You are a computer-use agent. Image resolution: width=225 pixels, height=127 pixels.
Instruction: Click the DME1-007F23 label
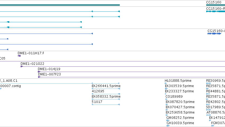(x=49, y=74)
